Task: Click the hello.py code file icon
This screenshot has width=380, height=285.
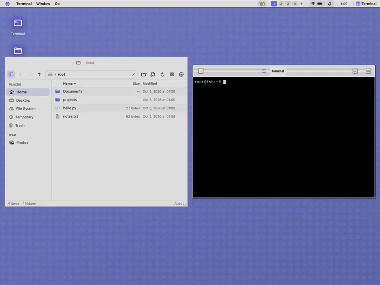Action: point(57,108)
